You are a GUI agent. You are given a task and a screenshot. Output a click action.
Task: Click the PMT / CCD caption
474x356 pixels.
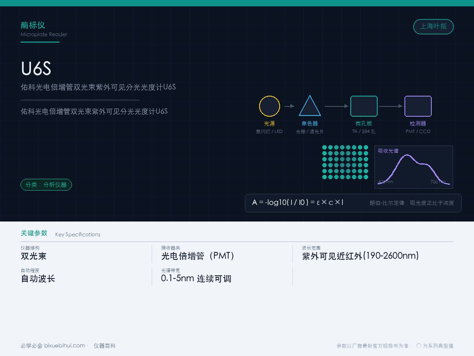(x=418, y=131)
